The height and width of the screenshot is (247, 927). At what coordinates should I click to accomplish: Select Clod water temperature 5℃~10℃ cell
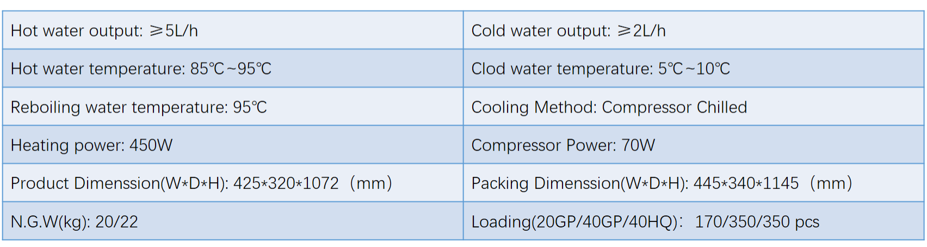(694, 68)
